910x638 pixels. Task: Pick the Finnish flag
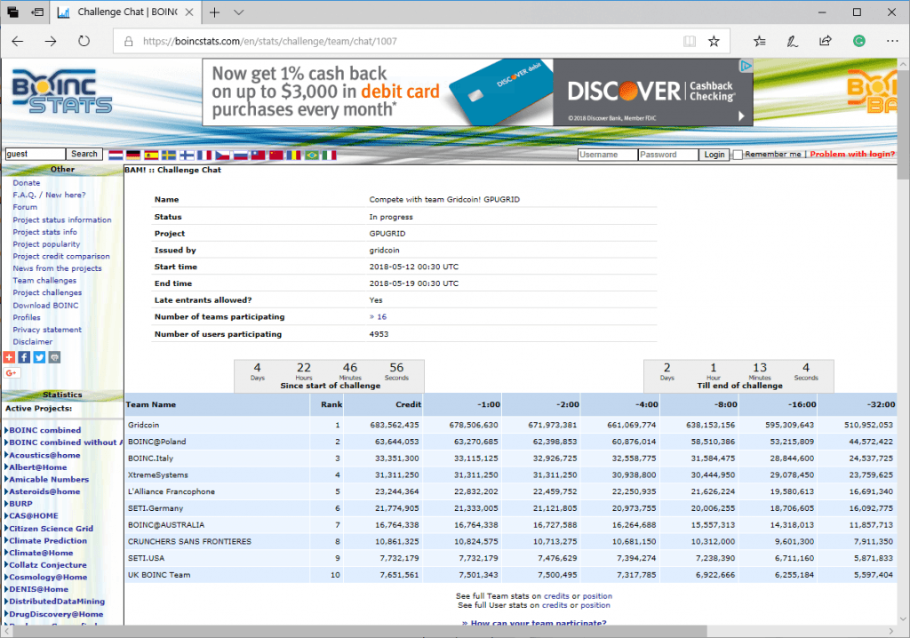click(187, 155)
